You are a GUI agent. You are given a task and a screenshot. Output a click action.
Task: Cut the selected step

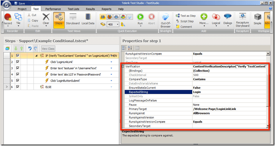pyautogui.click(x=32, y=15)
